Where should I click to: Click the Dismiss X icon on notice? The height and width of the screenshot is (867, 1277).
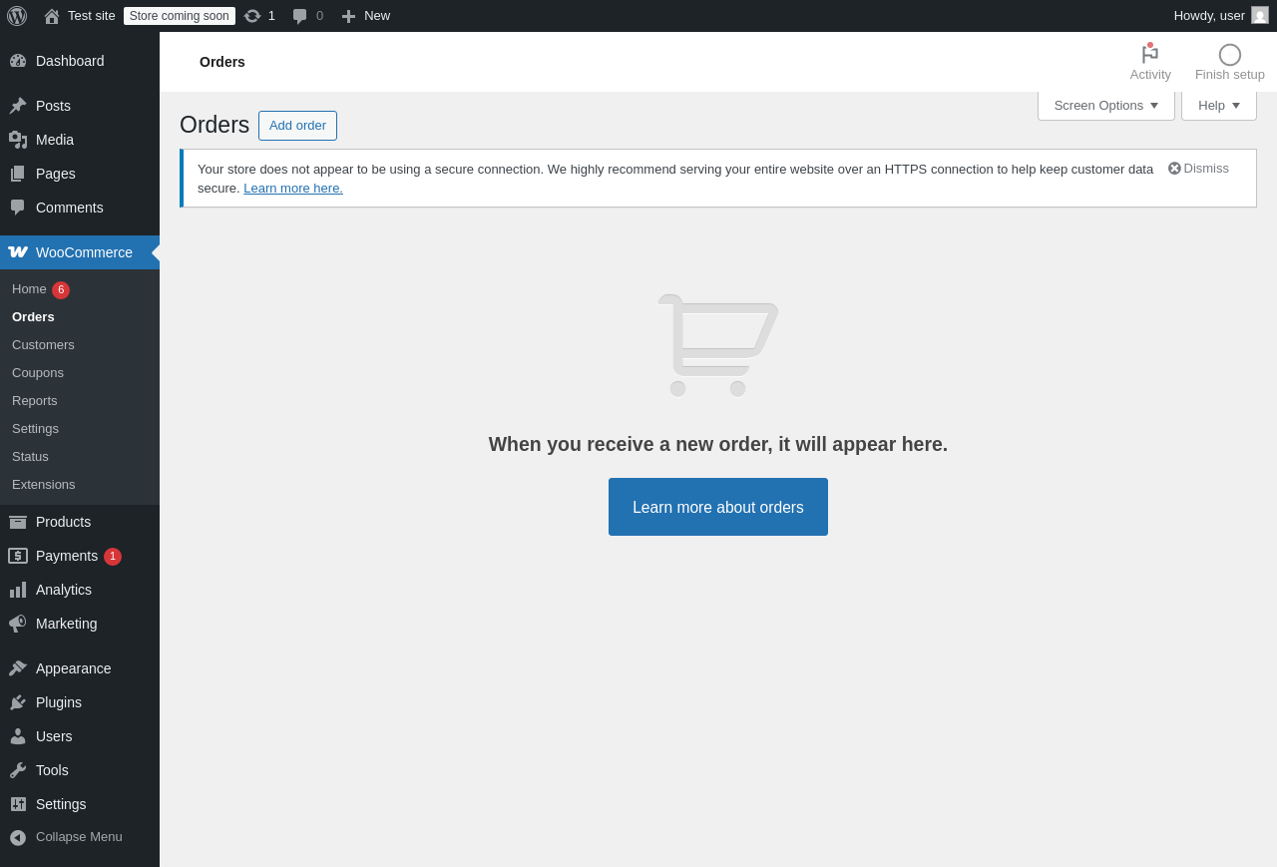pos(1174,169)
